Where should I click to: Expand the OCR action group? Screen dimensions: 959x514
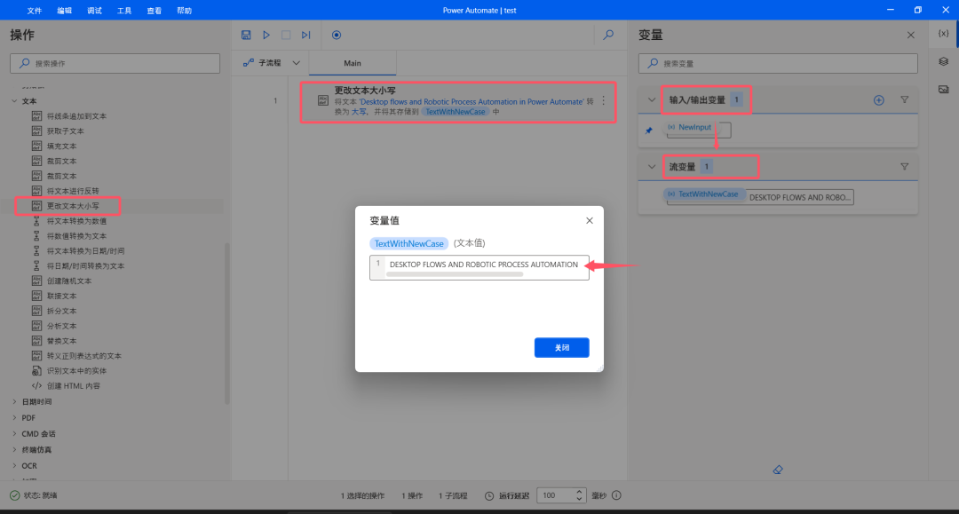pyautogui.click(x=15, y=465)
